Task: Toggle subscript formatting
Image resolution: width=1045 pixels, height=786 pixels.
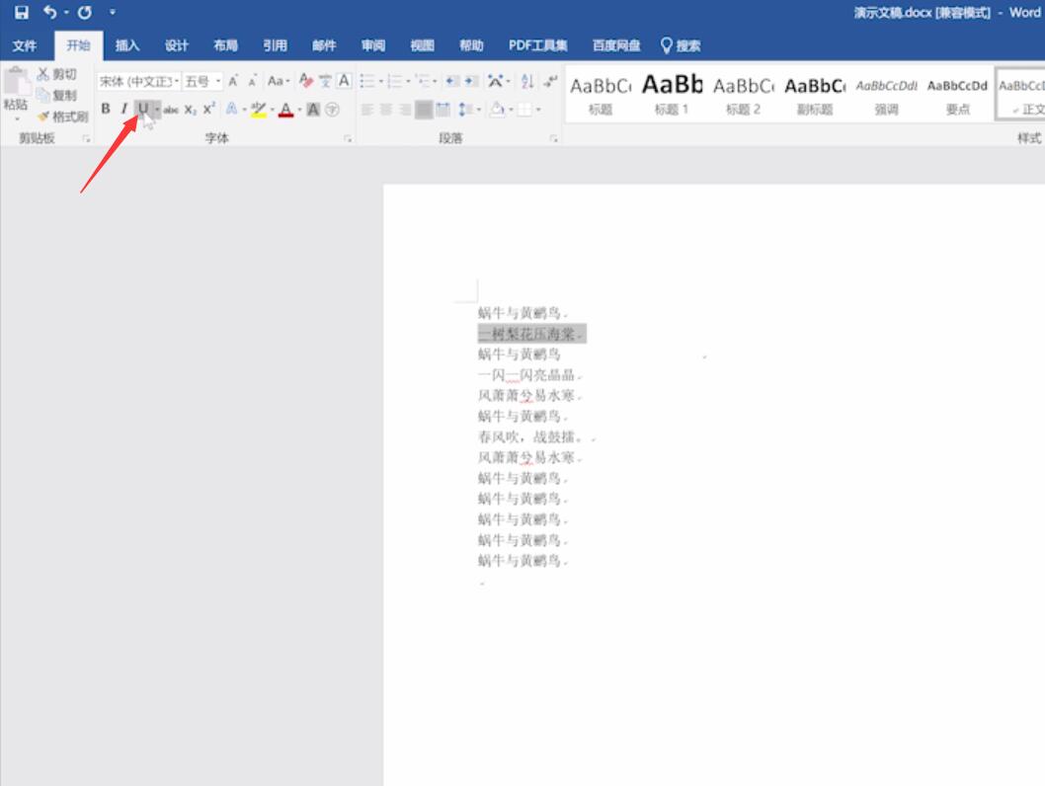Action: pos(191,110)
